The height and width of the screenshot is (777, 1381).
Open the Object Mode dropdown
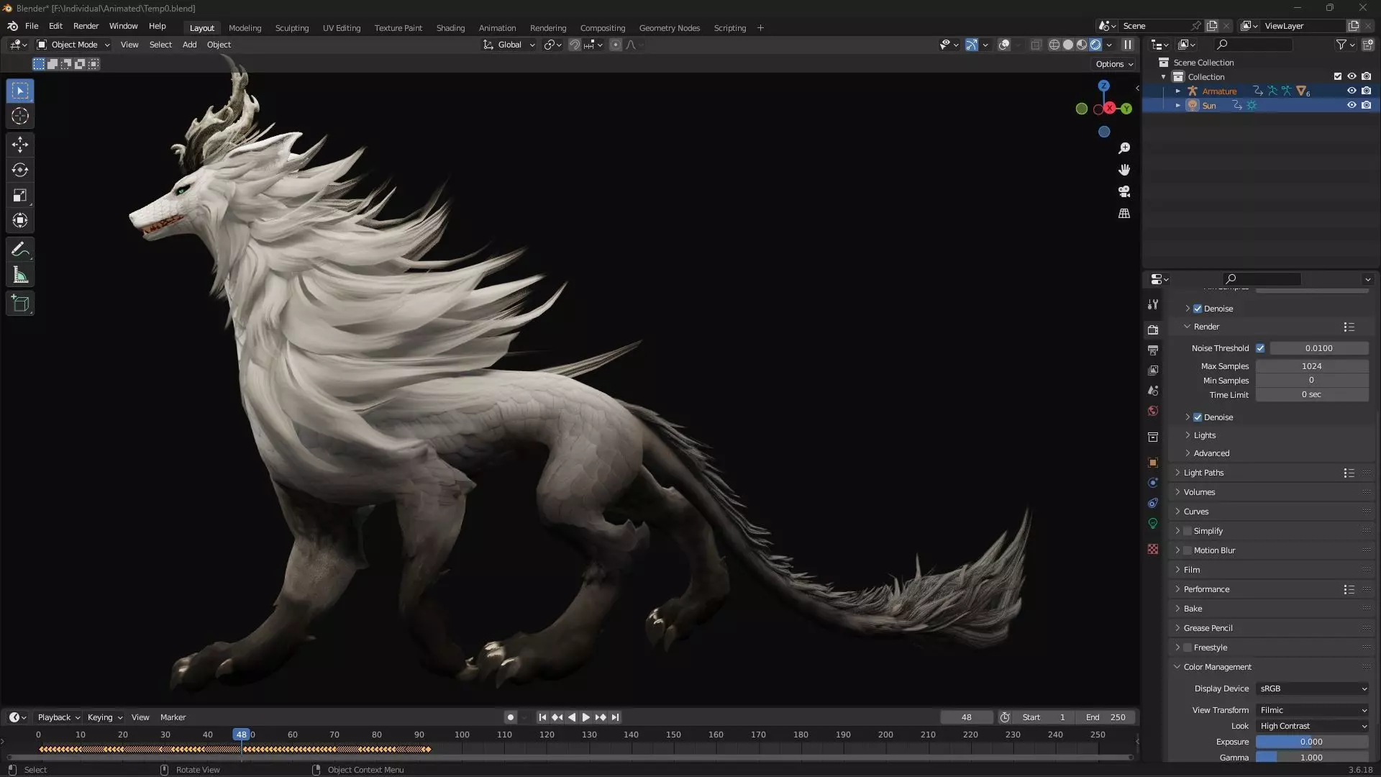coord(73,45)
